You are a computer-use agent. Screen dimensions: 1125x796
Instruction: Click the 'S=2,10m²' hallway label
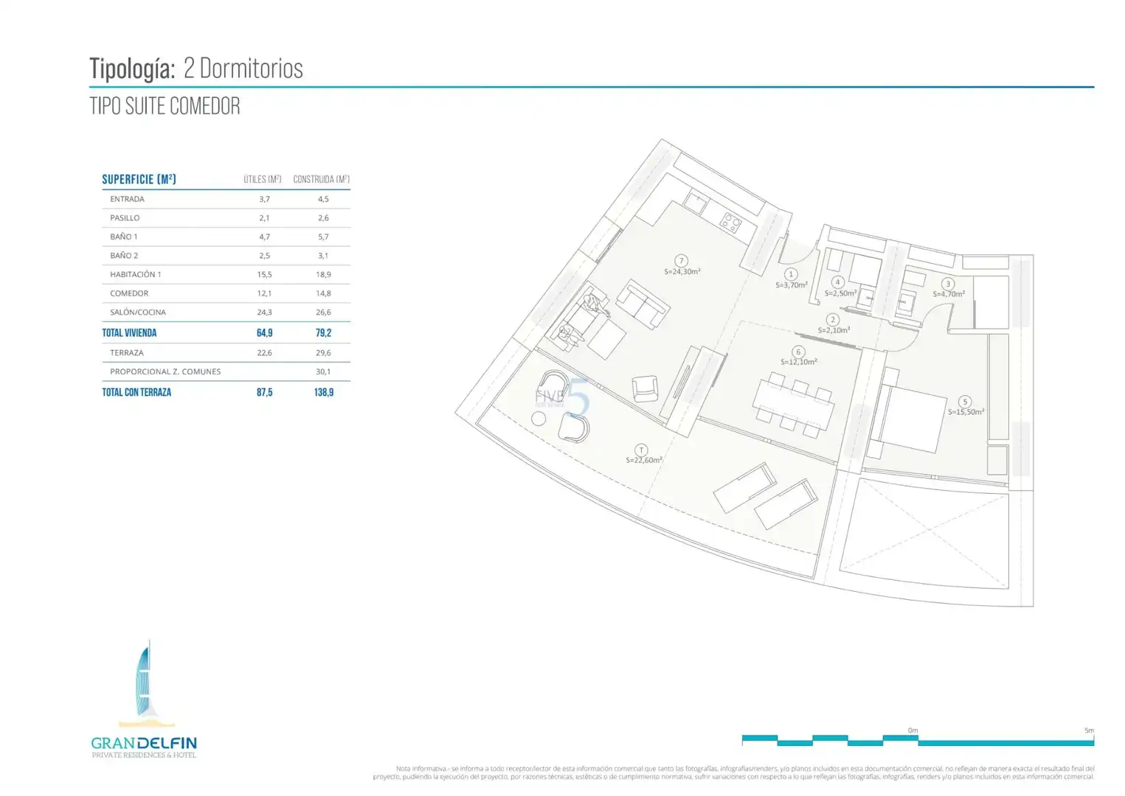click(834, 330)
